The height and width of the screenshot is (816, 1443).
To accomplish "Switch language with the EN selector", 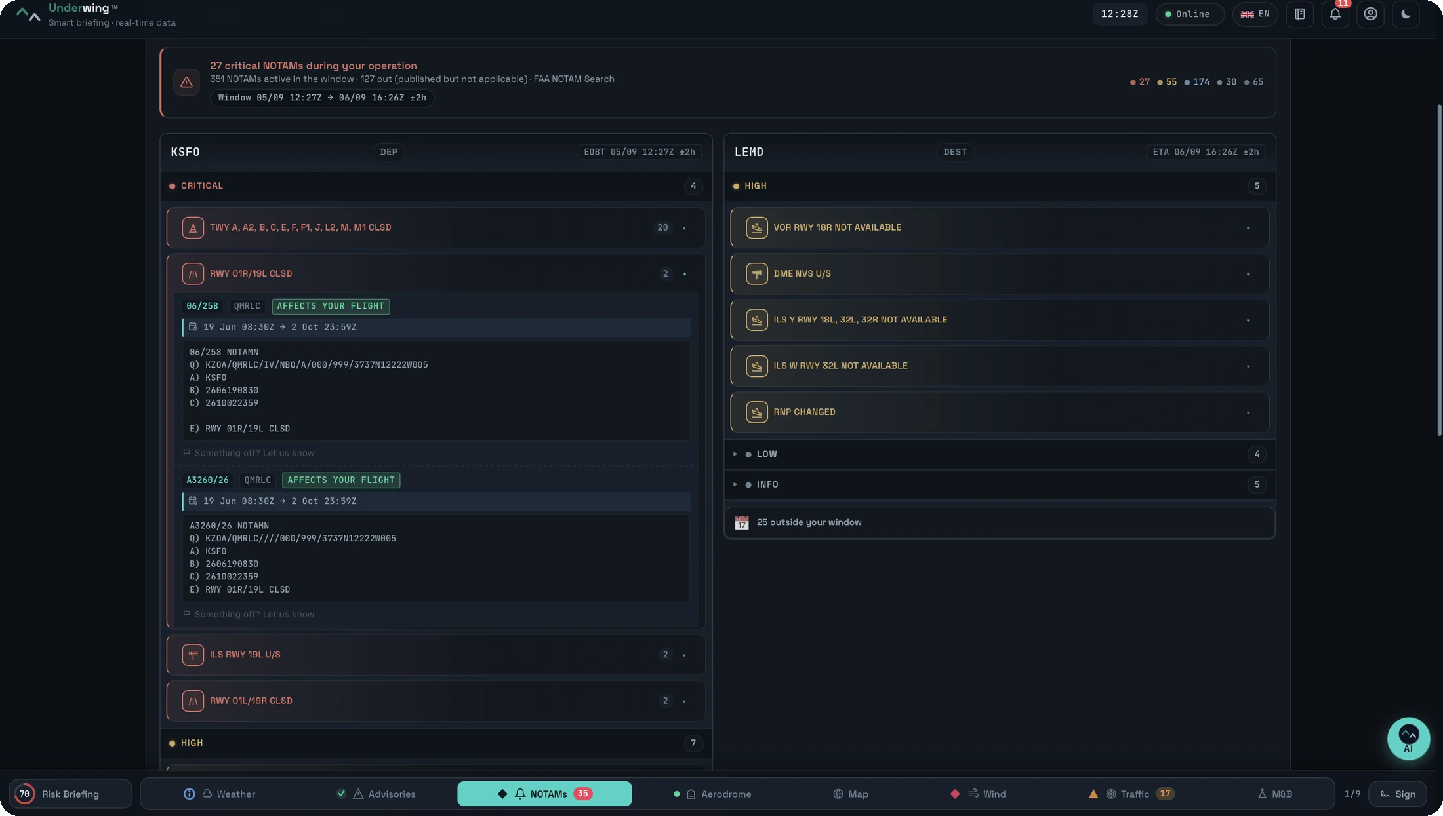I will coord(1255,14).
